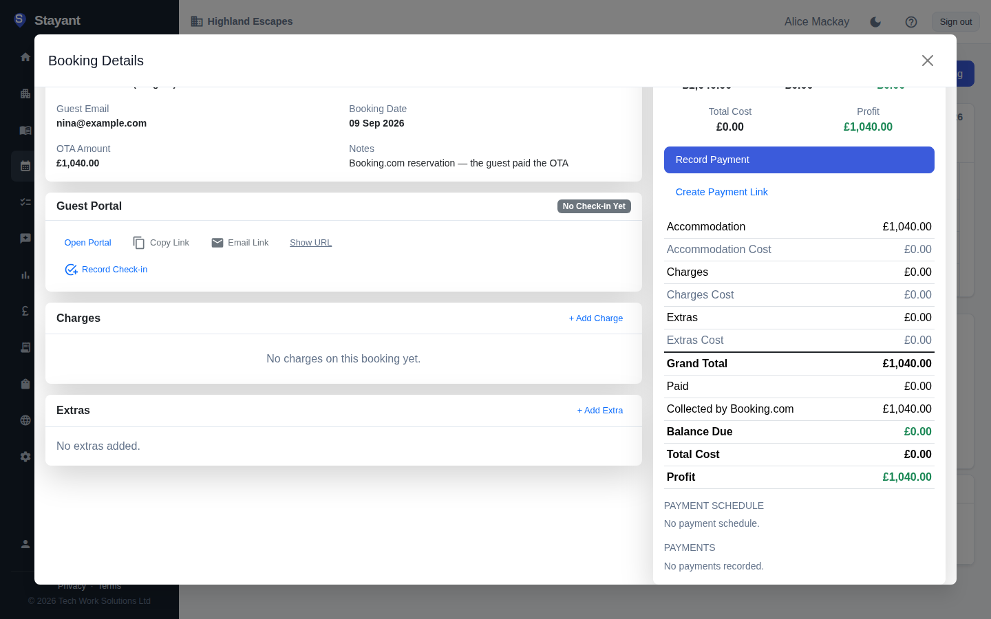Open the shopping bag icon in the sidebar
This screenshot has width=991, height=619.
25,384
